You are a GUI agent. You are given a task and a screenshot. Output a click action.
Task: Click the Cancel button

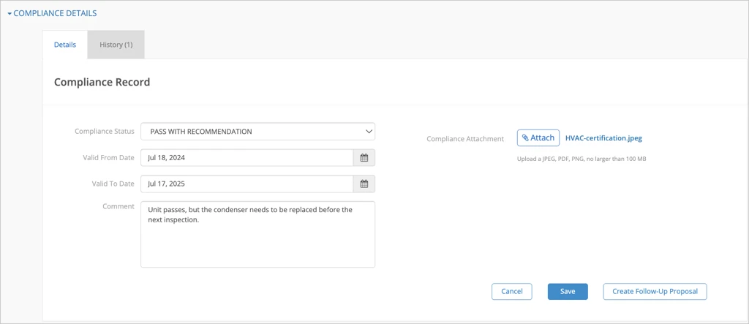click(x=511, y=292)
